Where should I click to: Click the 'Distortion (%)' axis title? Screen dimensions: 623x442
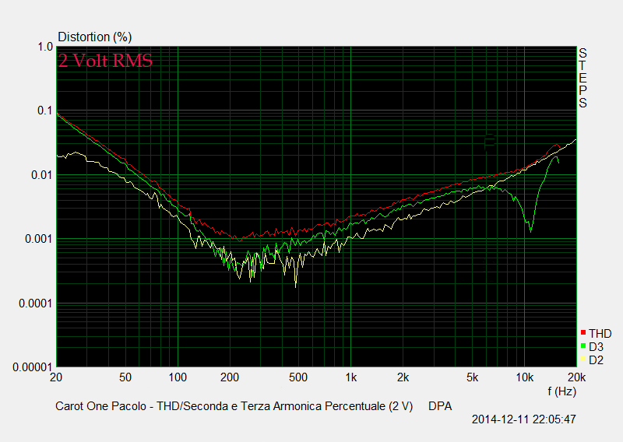(x=95, y=37)
